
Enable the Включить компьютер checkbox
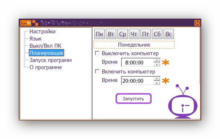coord(97,71)
